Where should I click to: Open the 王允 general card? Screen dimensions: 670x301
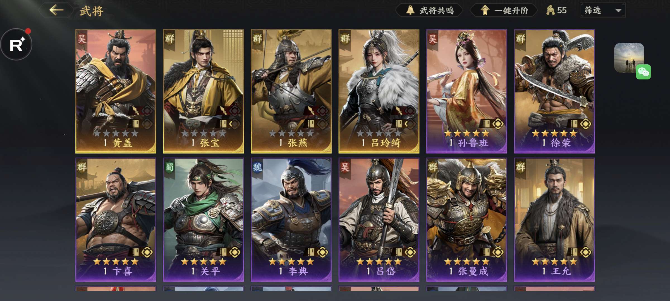(x=554, y=220)
